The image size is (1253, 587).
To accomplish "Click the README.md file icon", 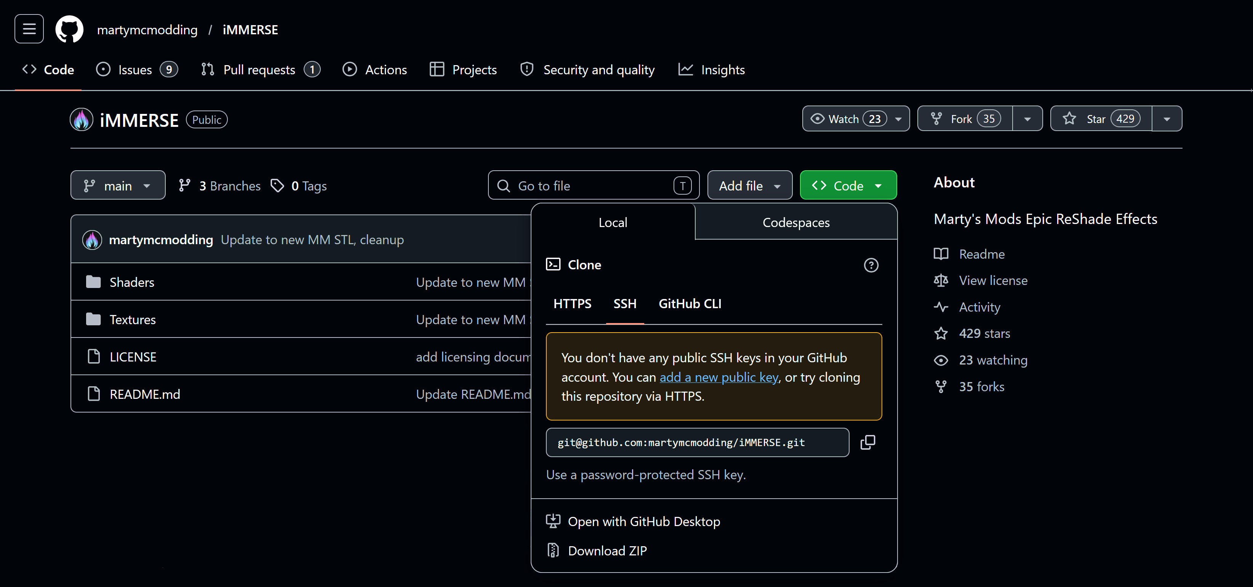I will click(x=93, y=394).
